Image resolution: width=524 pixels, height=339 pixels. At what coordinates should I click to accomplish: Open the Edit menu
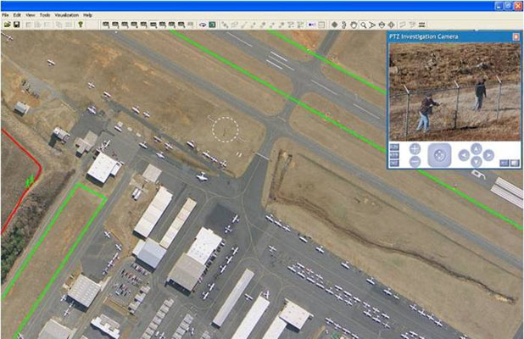click(17, 15)
